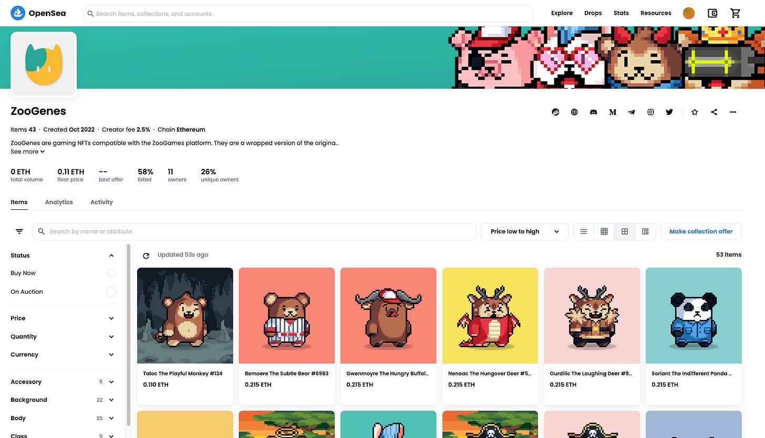This screenshot has width=765, height=438.
Task: Open the Telegram link icon
Action: pyautogui.click(x=632, y=112)
